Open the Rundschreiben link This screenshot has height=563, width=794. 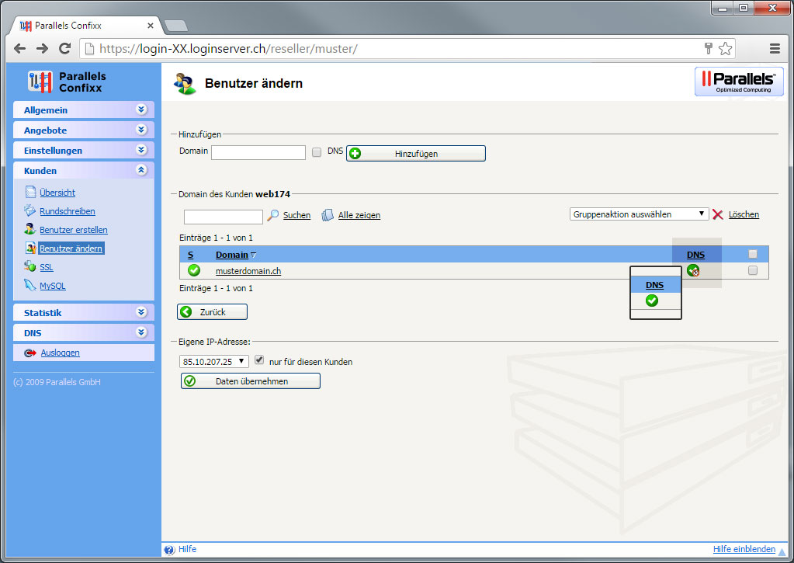point(68,211)
